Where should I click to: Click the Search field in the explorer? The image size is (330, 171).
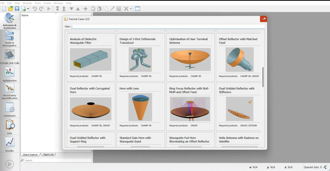click(58, 160)
